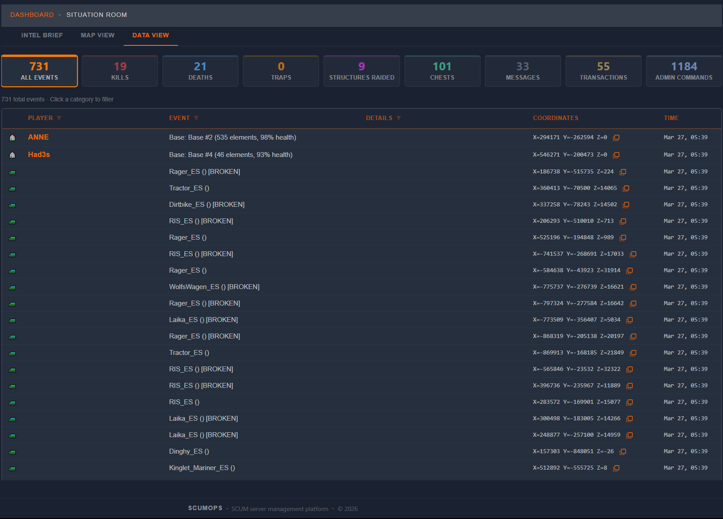This screenshot has height=519, width=723.
Task: Click SCUMOPS footer brand text
Action: click(x=205, y=508)
